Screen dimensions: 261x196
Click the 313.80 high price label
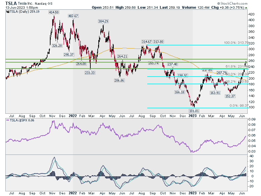(159, 41)
